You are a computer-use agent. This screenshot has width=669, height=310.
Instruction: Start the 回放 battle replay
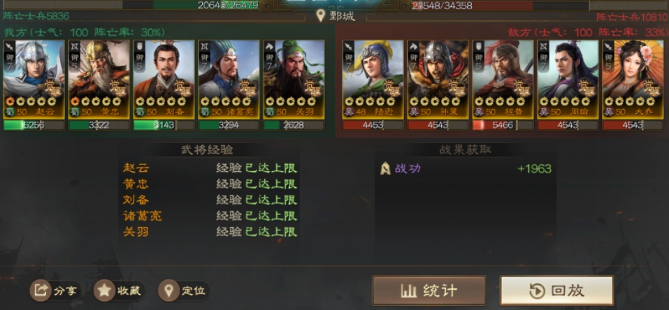[556, 291]
